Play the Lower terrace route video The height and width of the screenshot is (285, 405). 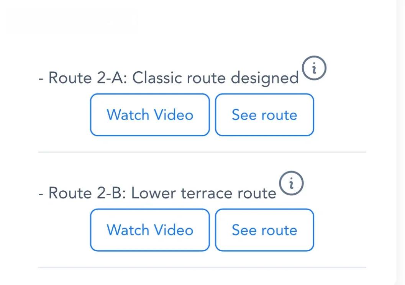coord(150,230)
